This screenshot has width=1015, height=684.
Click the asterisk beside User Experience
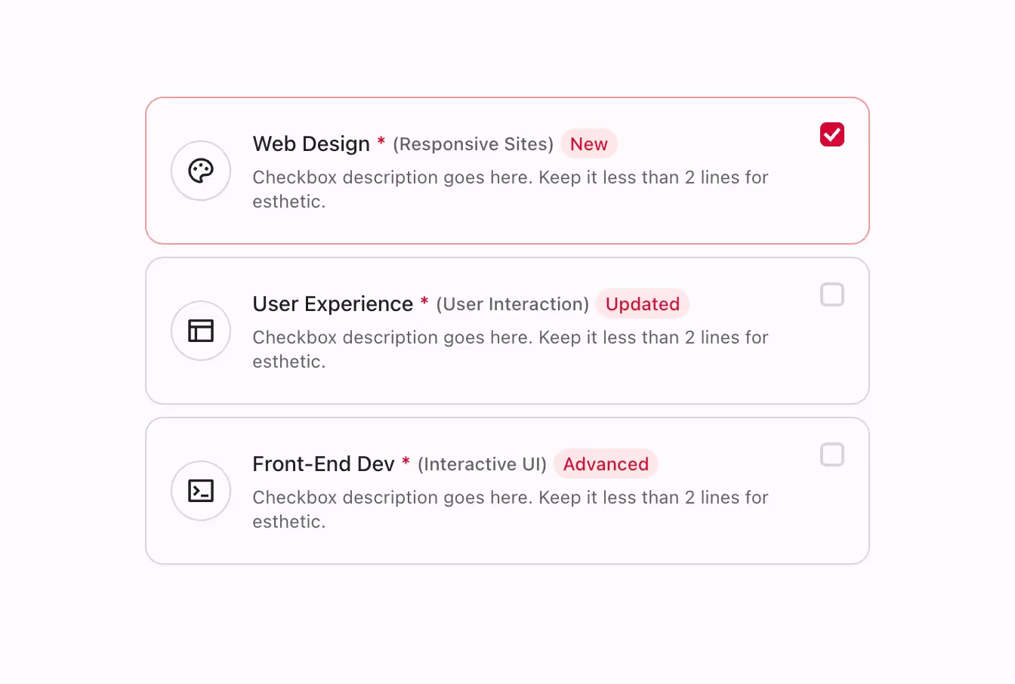(x=424, y=302)
